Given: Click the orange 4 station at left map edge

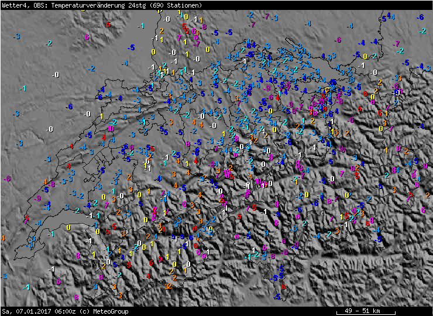Looking at the screenshot, I should point(3,238).
